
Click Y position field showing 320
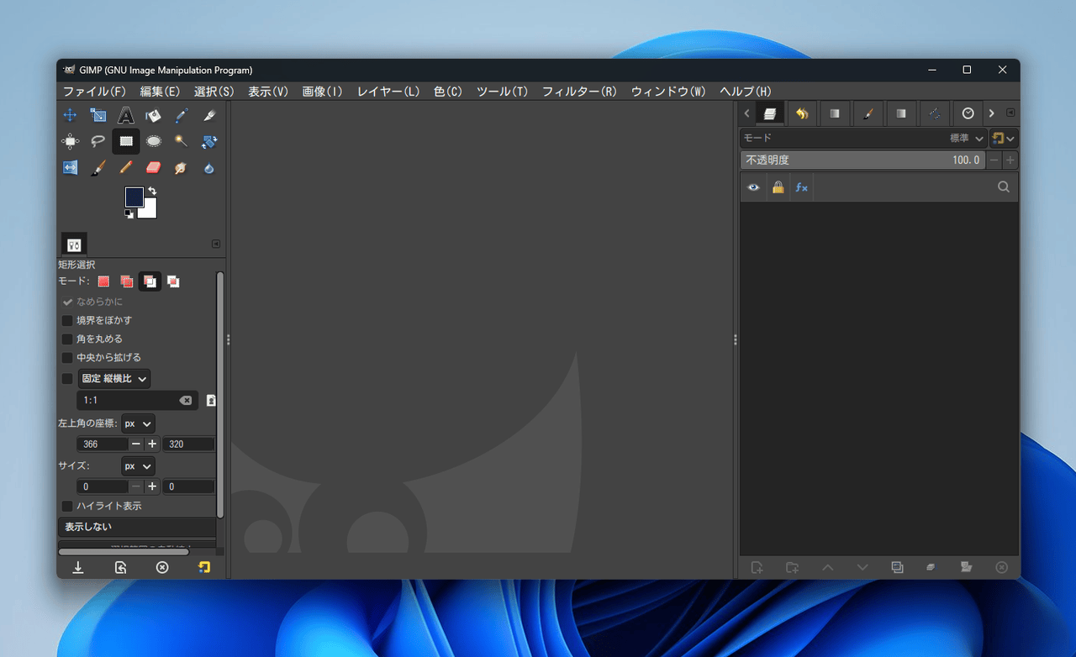click(x=188, y=444)
